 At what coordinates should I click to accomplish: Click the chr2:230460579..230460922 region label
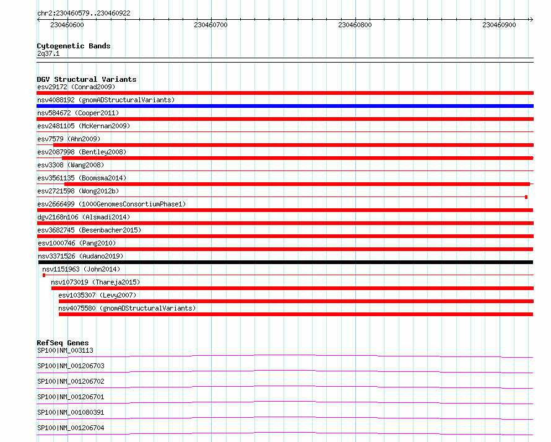[x=84, y=13]
